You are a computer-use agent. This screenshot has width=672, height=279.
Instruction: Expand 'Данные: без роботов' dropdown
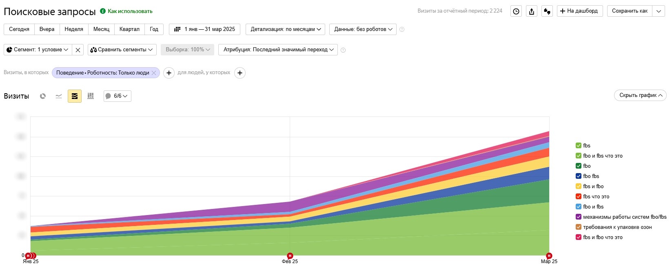pyautogui.click(x=363, y=29)
